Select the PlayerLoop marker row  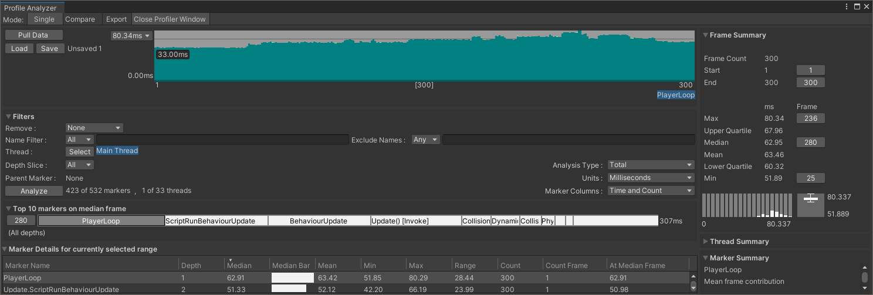coord(346,278)
